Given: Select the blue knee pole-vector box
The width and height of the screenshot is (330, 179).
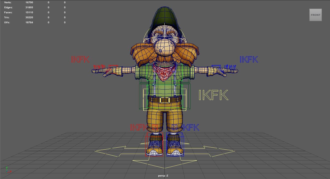Looking at the screenshot, I should [x=175, y=127].
